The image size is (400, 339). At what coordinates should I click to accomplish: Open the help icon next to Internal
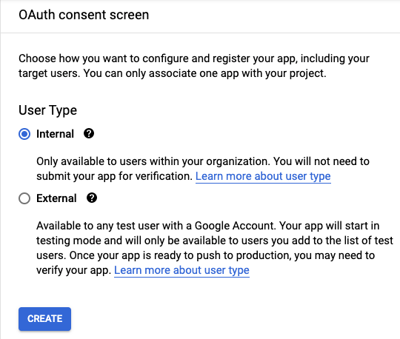point(89,133)
